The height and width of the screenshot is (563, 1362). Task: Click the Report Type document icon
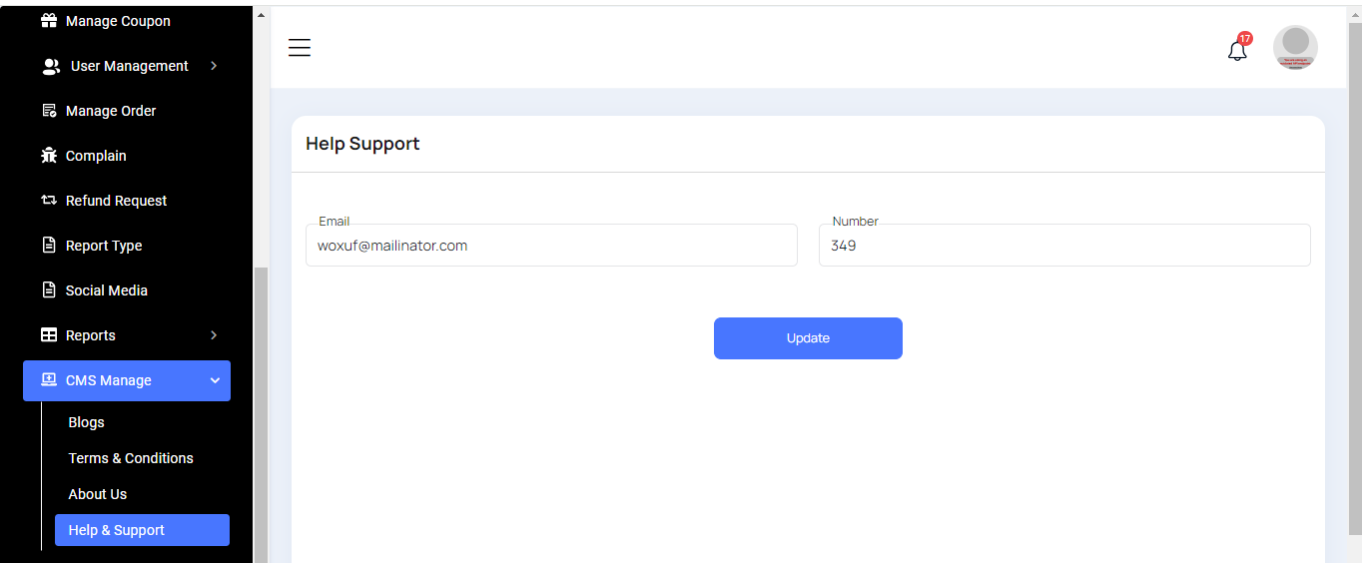49,246
